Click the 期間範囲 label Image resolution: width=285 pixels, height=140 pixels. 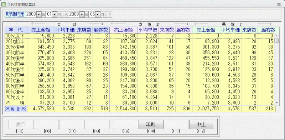coord(15,14)
